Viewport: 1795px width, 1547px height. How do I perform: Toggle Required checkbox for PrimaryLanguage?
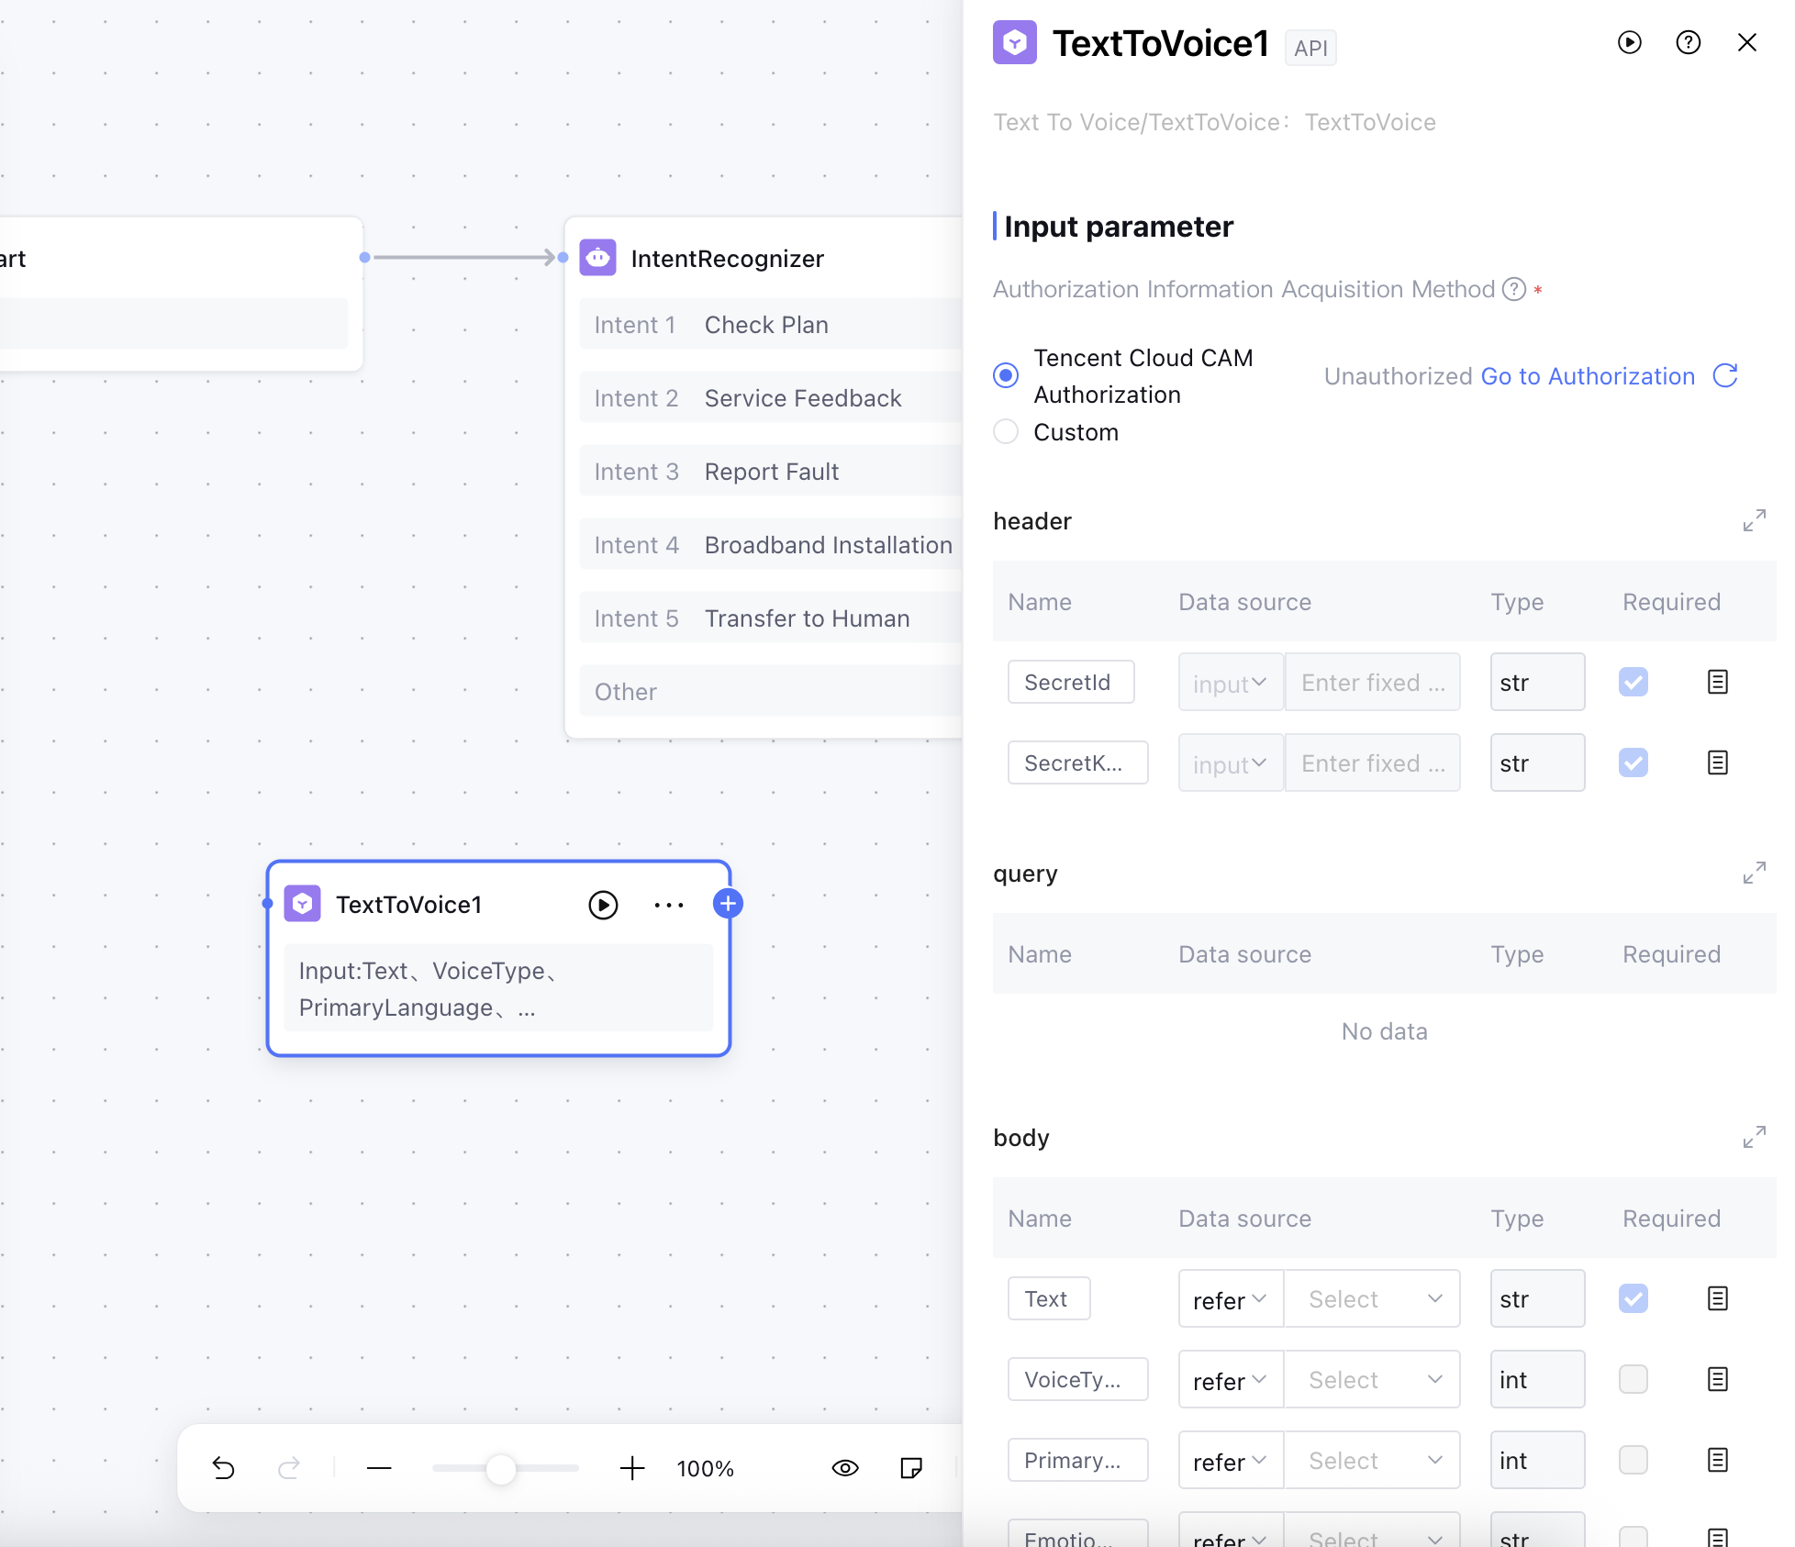tap(1633, 1460)
